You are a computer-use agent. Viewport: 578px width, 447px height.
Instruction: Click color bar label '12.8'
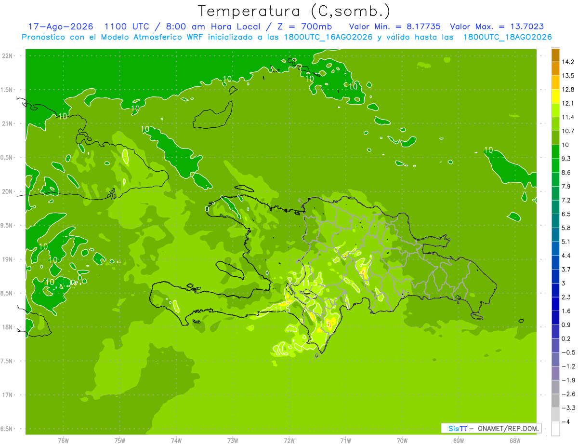tap(568, 89)
